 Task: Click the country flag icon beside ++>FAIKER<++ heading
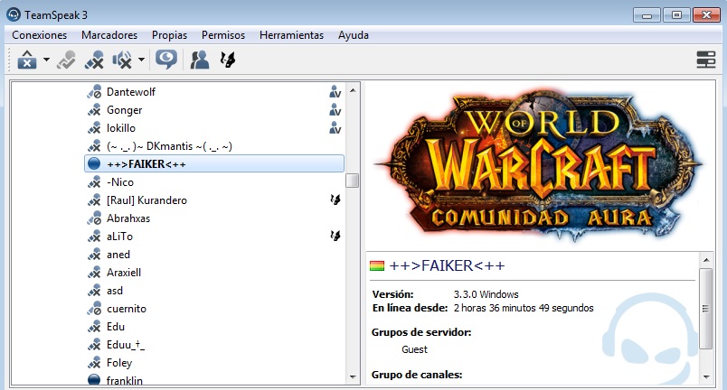pos(377,266)
